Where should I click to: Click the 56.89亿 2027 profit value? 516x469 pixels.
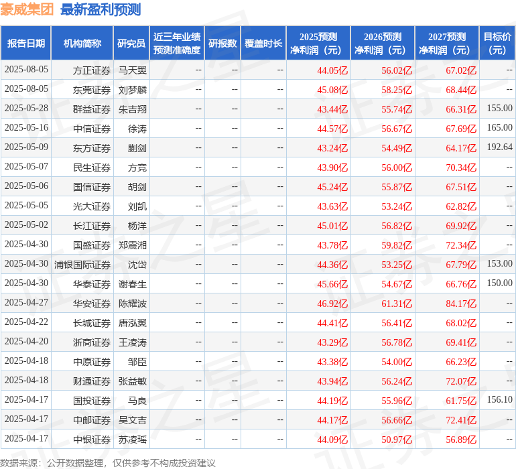pyautogui.click(x=461, y=440)
